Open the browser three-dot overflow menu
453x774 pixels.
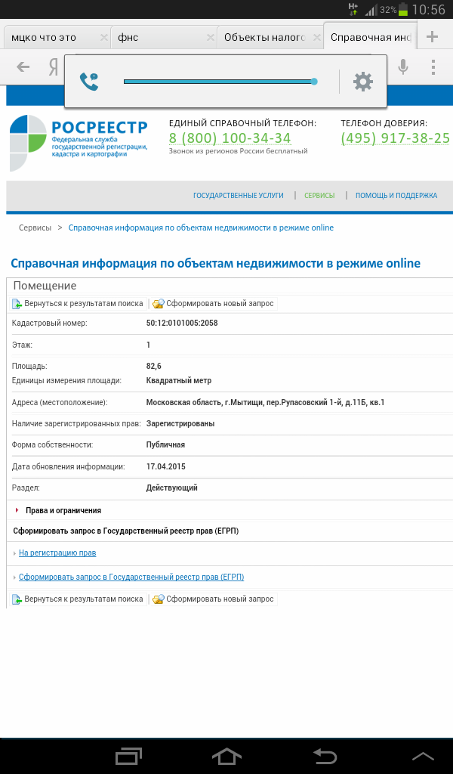(433, 67)
